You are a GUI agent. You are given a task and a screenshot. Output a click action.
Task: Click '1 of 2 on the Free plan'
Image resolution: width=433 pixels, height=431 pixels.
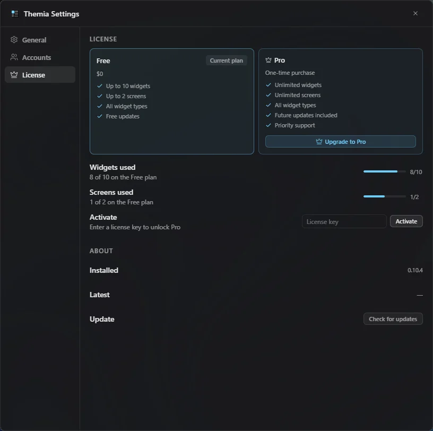click(x=121, y=202)
